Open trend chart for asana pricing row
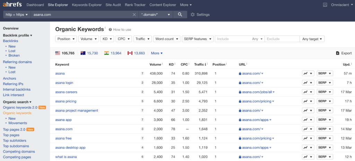Screen dimensions: 355x161 tap(308, 101)
